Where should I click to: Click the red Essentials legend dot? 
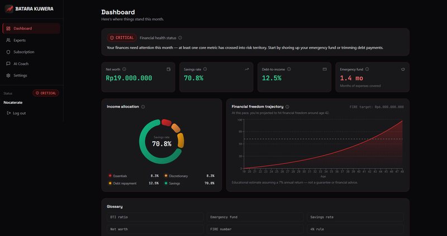tap(110, 176)
